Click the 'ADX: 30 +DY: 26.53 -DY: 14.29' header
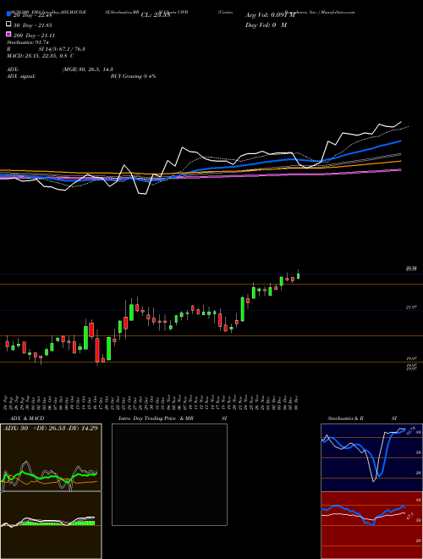 50,428
